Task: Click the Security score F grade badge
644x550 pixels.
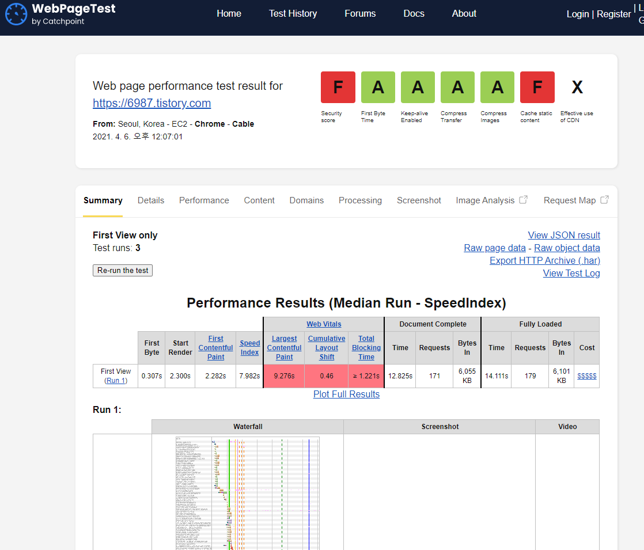Action: click(x=338, y=87)
